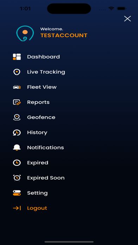Viewport: 138px width, 245px height.
Task: Select Geofence from the side menu
Action: click(x=41, y=117)
